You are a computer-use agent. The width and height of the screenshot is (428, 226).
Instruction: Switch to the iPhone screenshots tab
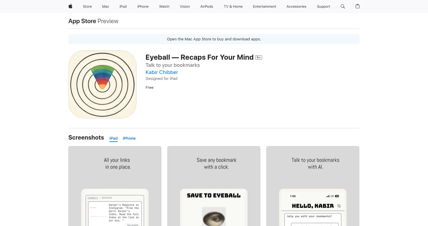pos(129,138)
